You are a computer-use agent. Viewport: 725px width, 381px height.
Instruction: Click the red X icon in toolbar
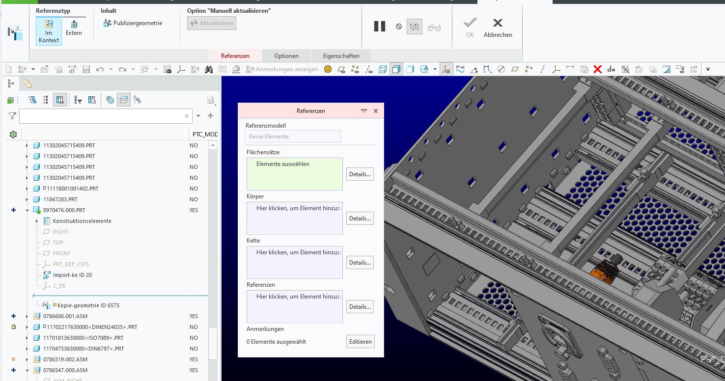pos(597,69)
